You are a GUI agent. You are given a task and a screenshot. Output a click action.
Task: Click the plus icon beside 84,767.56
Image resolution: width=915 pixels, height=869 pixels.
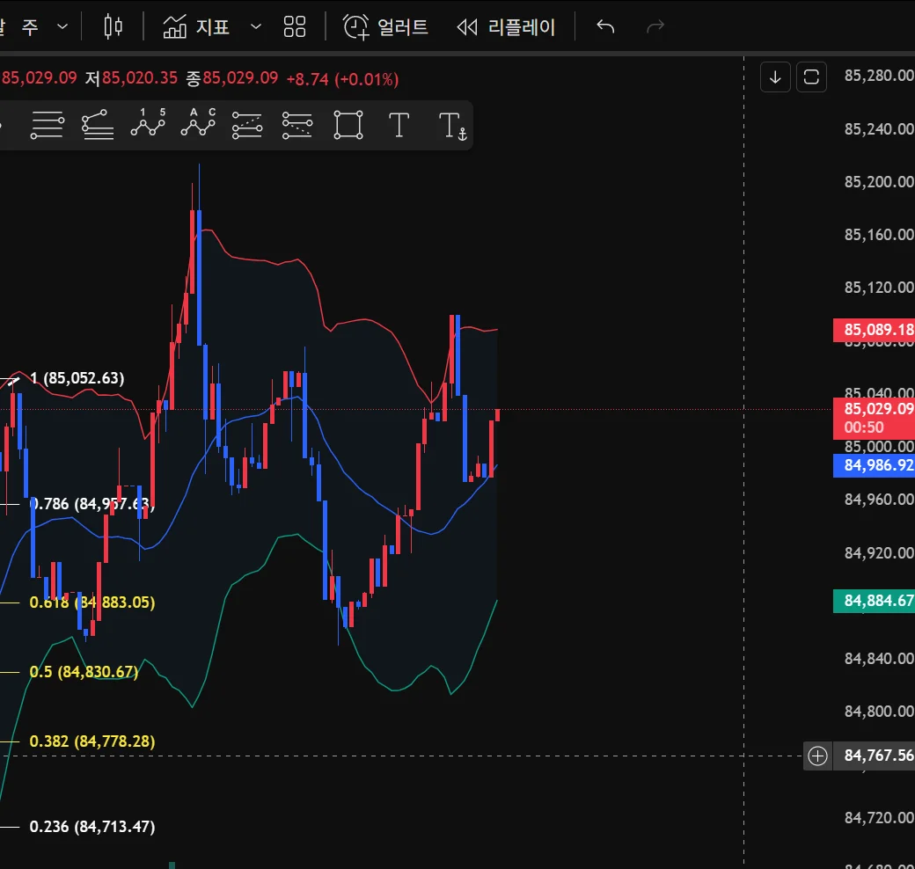tap(817, 756)
